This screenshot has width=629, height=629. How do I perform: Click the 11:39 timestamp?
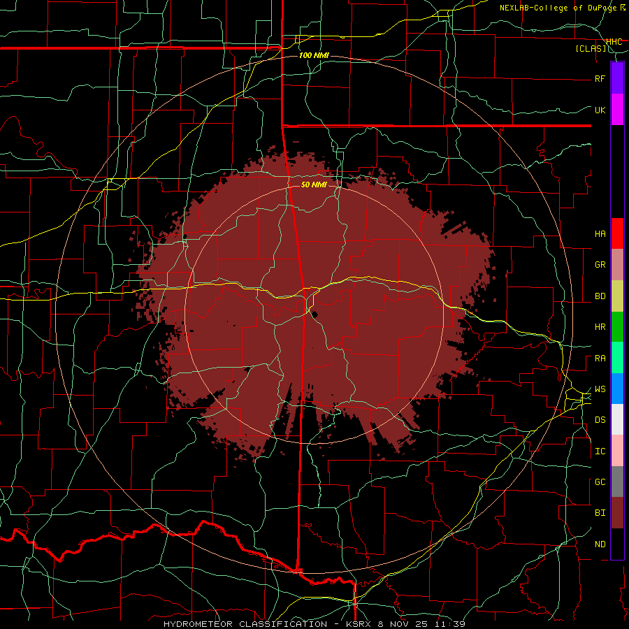pos(451,624)
